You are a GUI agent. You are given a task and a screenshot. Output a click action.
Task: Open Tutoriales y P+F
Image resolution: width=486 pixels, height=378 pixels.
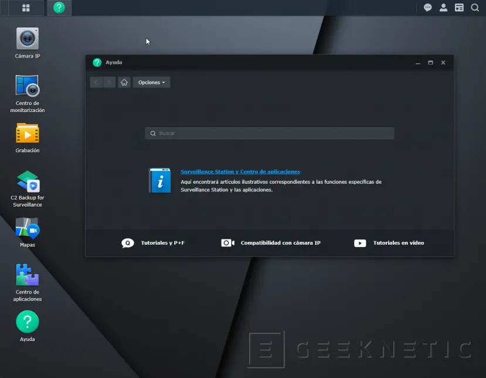tap(154, 243)
